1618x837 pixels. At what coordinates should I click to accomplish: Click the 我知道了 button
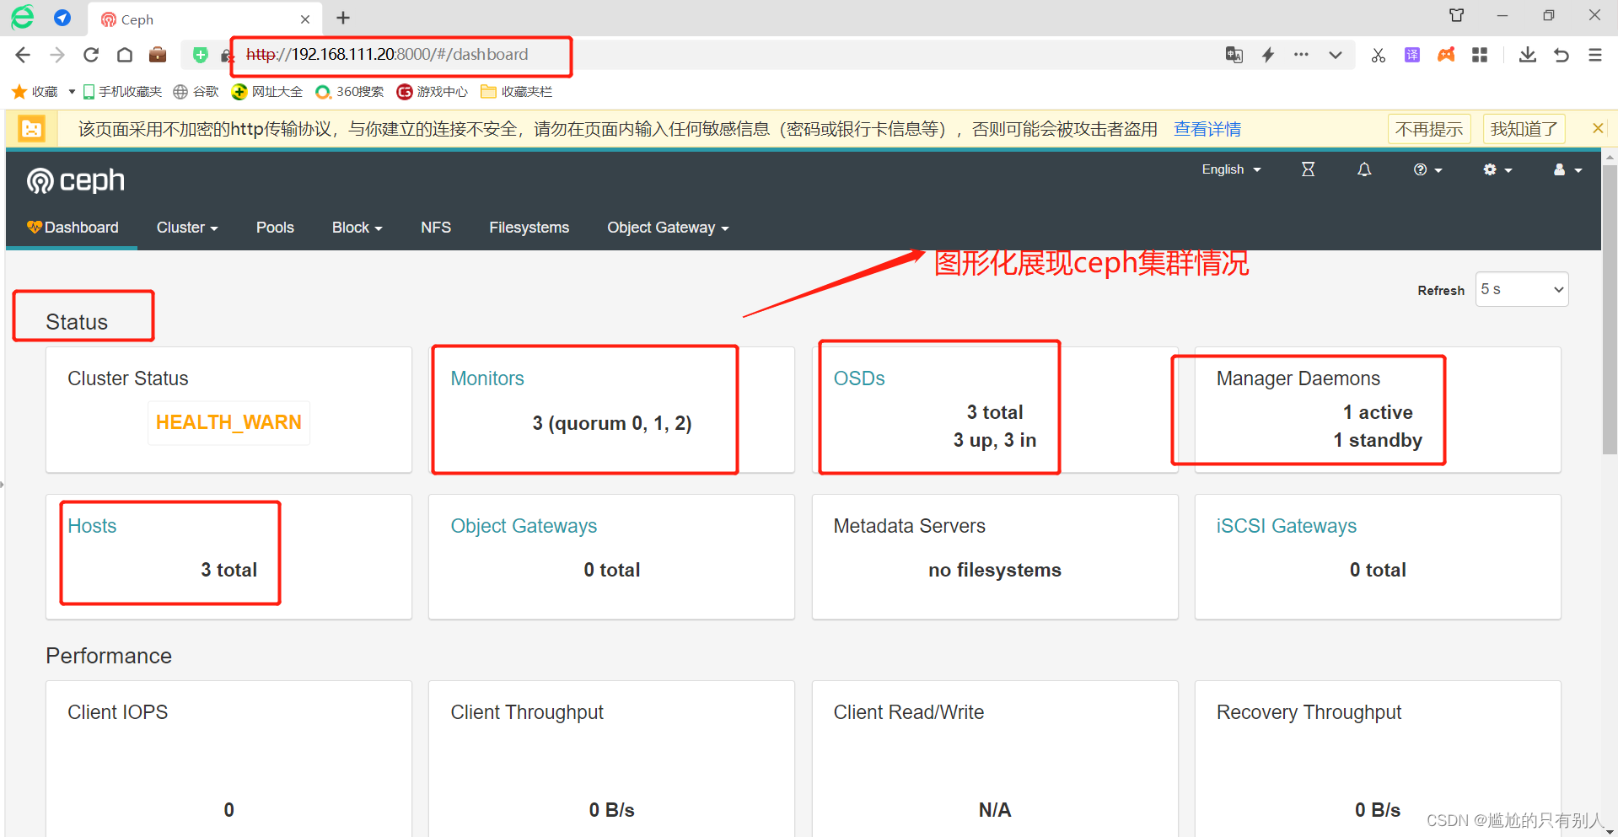[x=1524, y=129]
